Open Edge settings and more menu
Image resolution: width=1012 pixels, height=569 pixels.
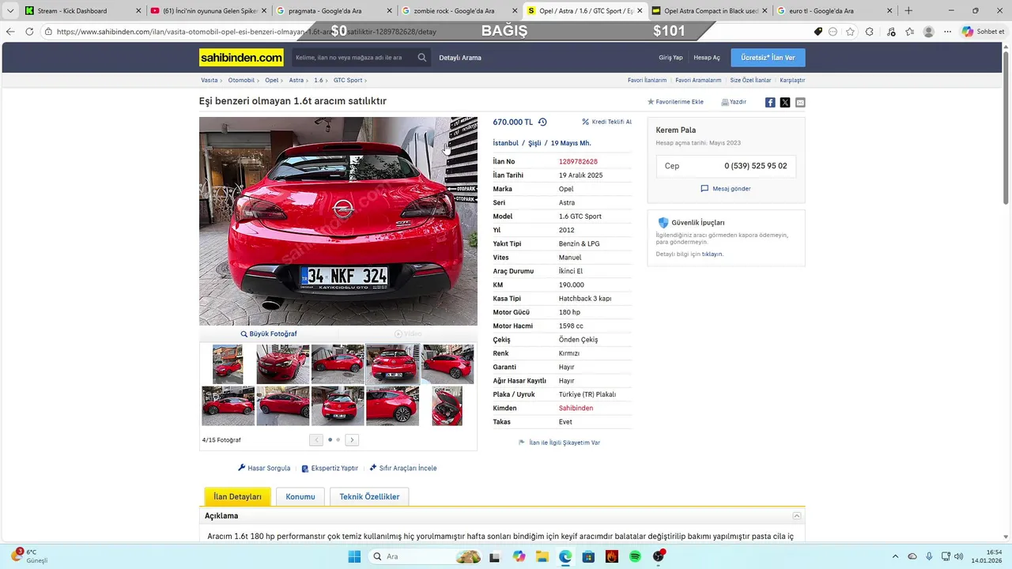point(948,32)
